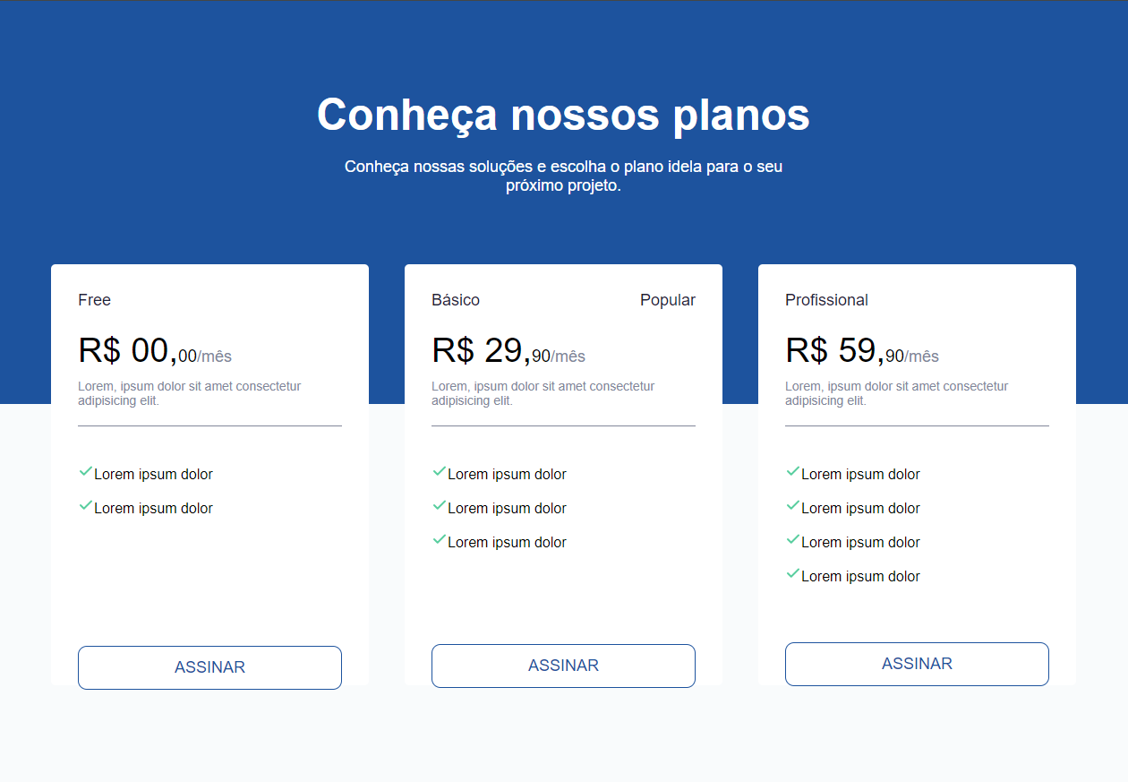Click the first green checkmark in Free plan
Screen dimensions: 1128x782
[85, 470]
